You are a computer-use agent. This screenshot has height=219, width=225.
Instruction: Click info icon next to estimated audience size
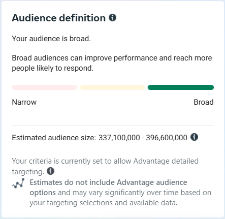click(194, 137)
